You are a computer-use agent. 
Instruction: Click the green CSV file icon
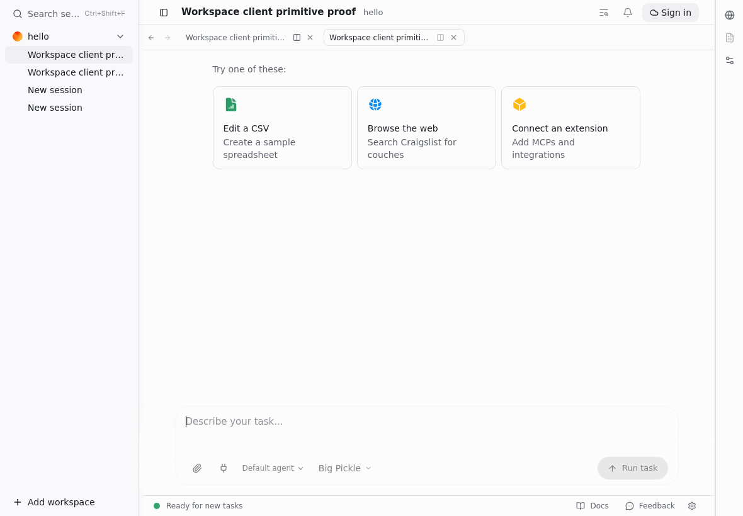[x=230, y=104]
